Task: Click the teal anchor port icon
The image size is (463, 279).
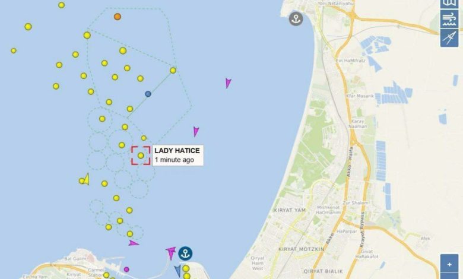Action: (185, 253)
